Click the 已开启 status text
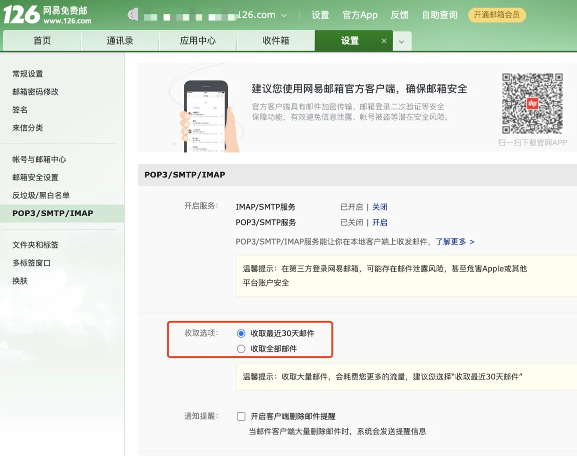 click(x=352, y=207)
